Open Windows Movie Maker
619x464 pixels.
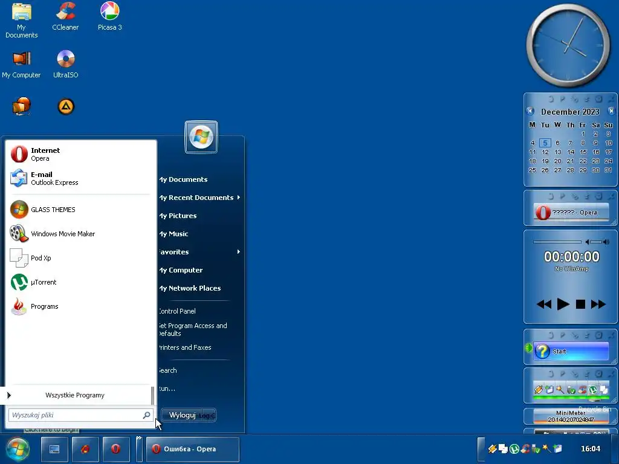[x=81, y=234]
